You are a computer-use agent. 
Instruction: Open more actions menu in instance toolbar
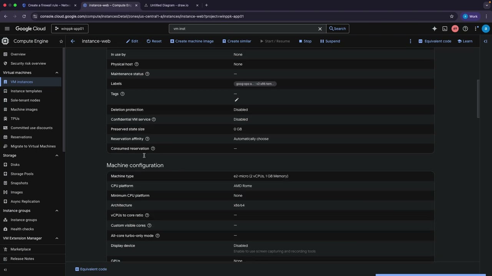410,41
